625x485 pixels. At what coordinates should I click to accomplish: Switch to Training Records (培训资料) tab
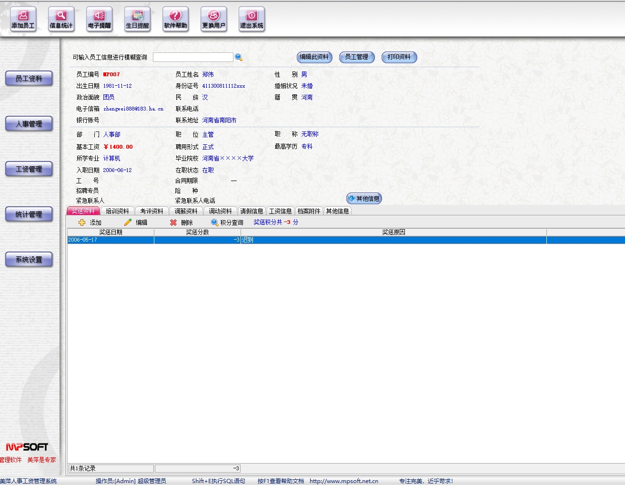point(117,211)
